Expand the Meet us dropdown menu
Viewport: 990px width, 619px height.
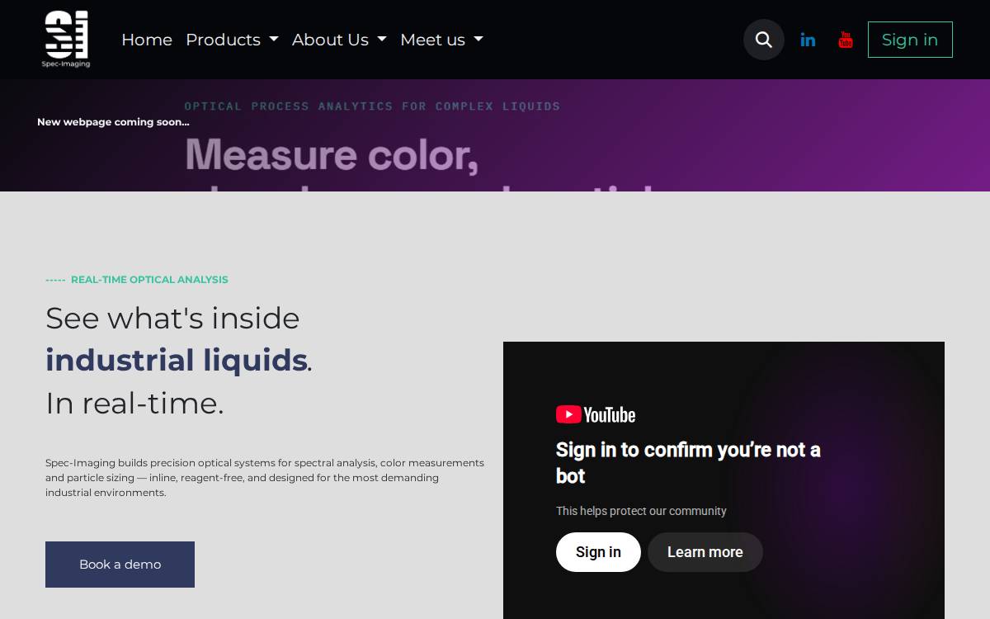click(441, 40)
